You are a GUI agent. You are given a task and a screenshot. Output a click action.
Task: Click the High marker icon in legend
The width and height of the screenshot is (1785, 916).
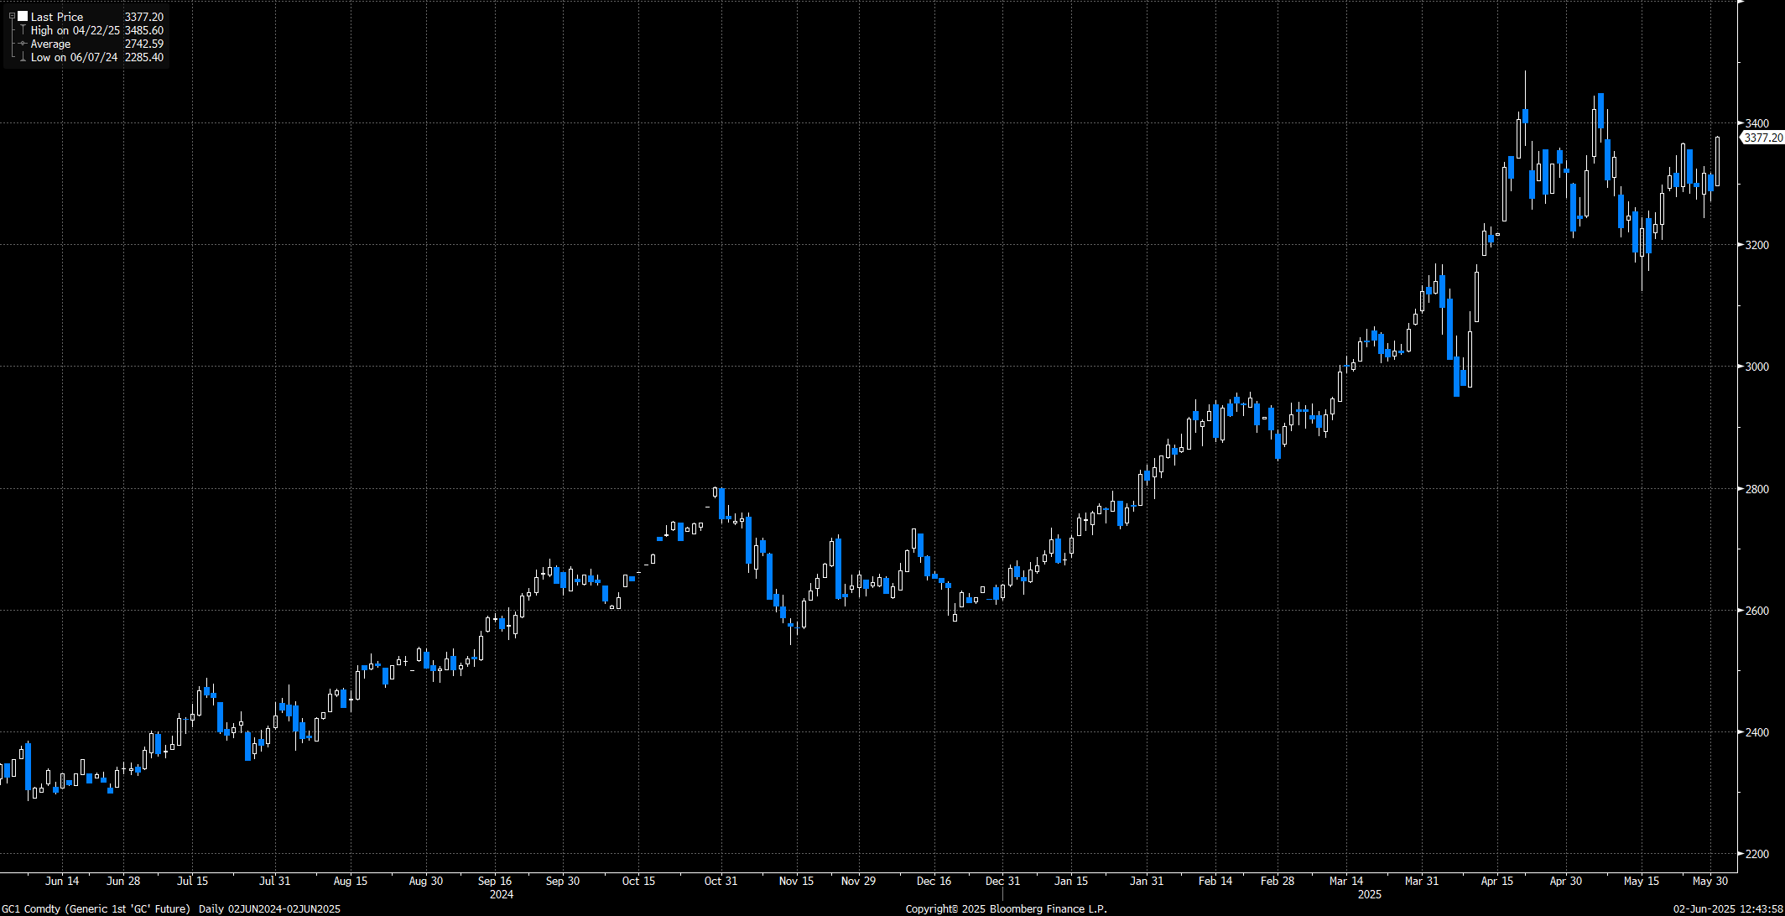tap(23, 30)
